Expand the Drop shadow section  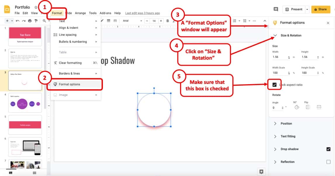(275, 149)
